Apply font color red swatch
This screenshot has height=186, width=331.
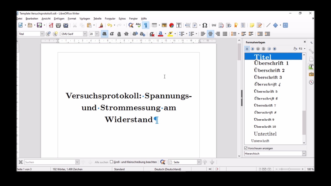pos(161,34)
